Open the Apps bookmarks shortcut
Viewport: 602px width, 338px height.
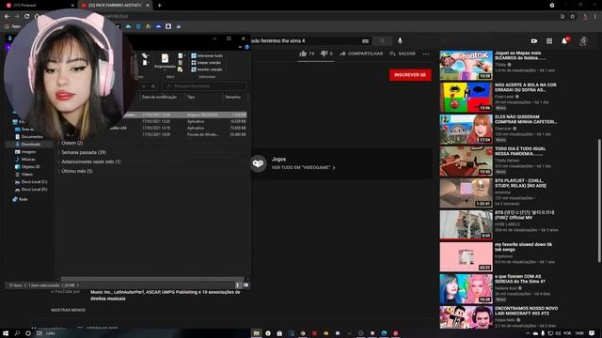12,26
